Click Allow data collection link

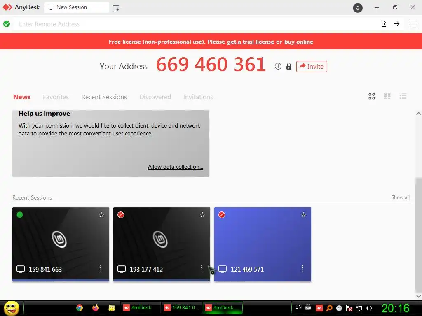[176, 167]
